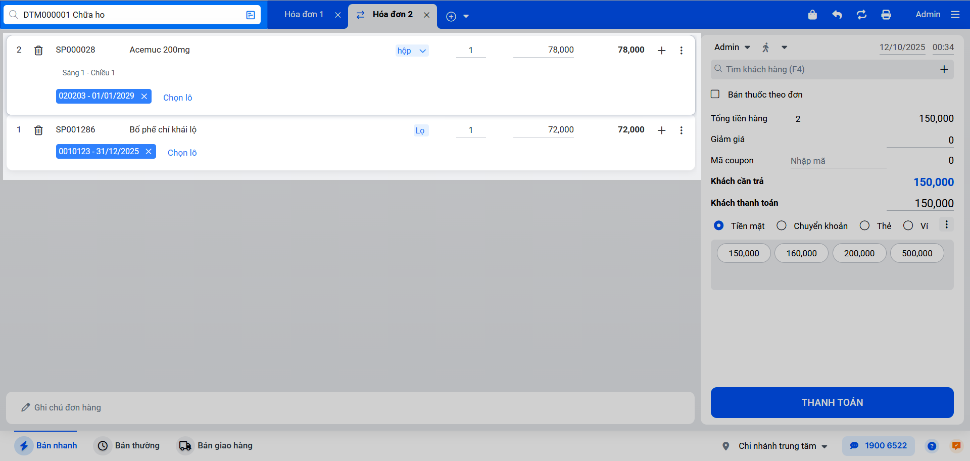Click the swap icon on Hóa đơn 2 tab
The width and height of the screenshot is (970, 461).
click(x=361, y=15)
